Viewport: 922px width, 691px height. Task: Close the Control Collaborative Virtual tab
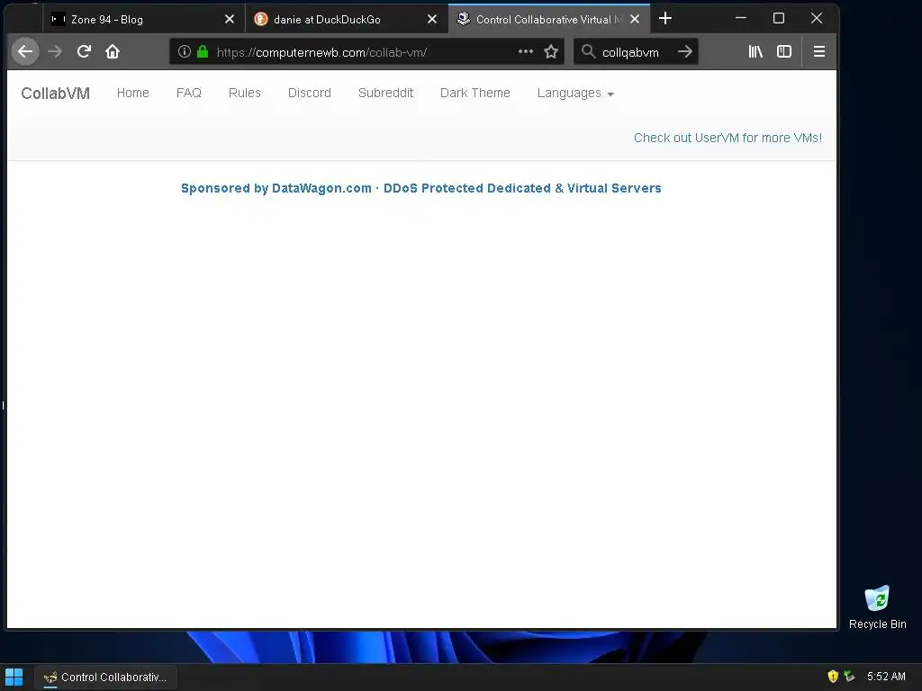click(635, 20)
